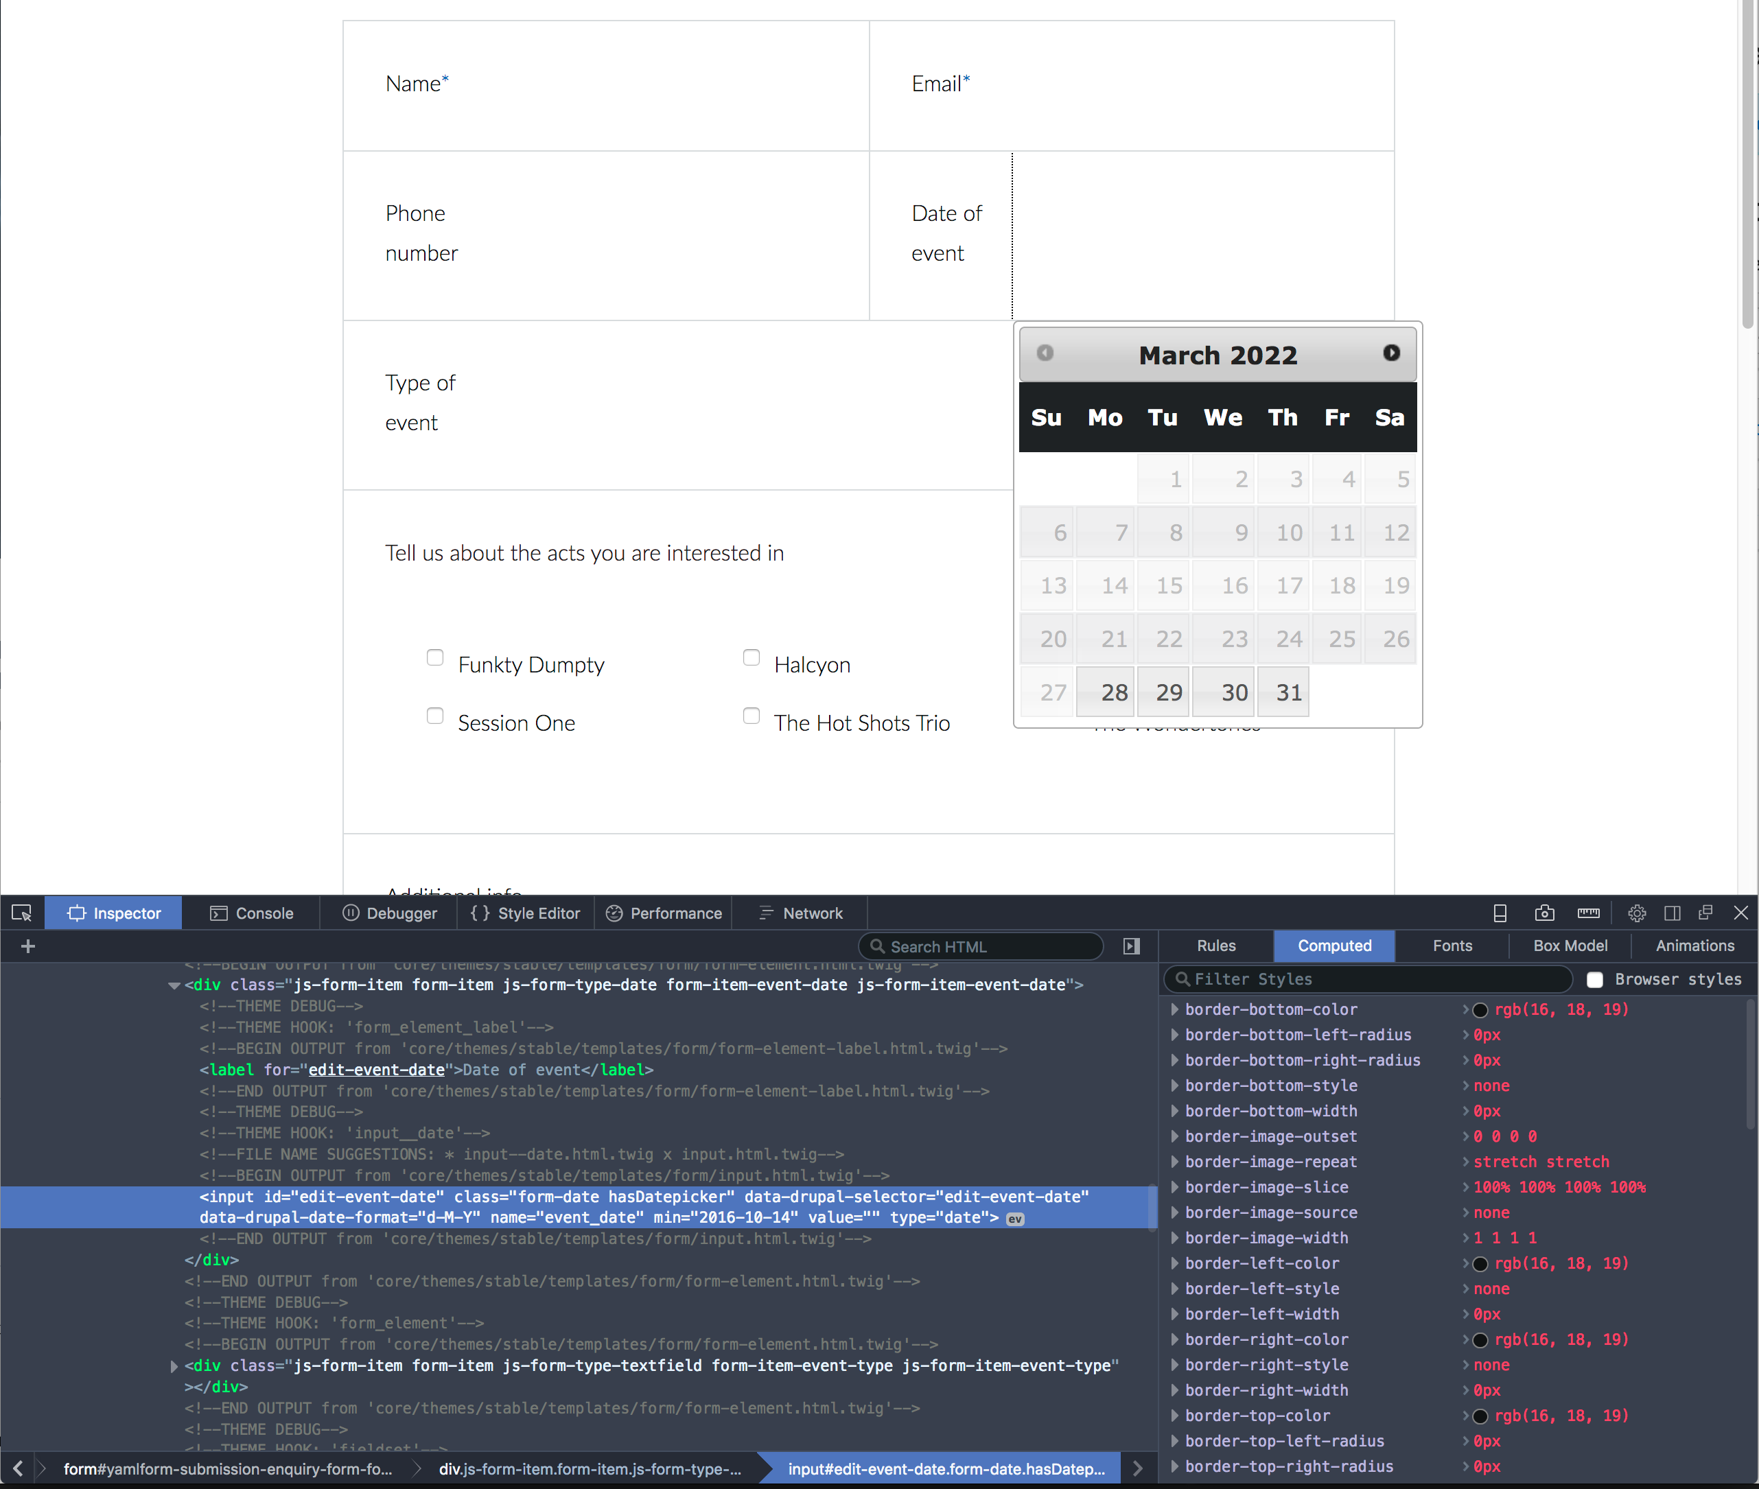Toggle responsive design mode icon
Image resolution: width=1759 pixels, height=1489 pixels.
tap(1500, 913)
